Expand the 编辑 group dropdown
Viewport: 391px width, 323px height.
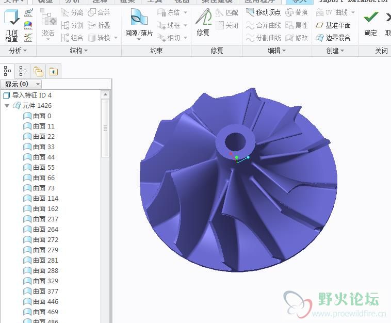277,51
